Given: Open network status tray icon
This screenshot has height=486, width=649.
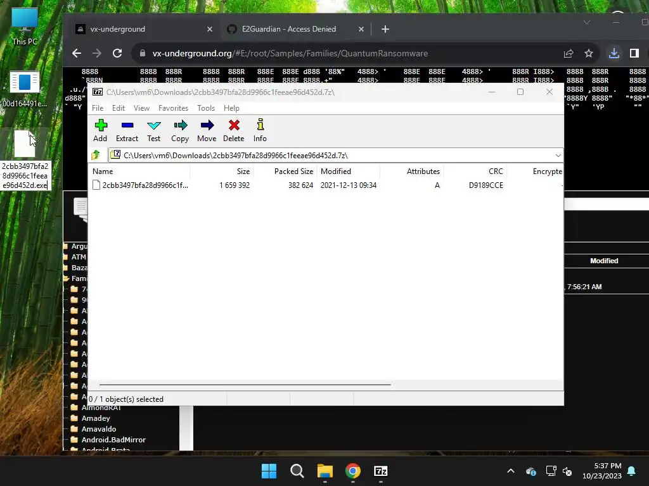Looking at the screenshot, I should [551, 471].
